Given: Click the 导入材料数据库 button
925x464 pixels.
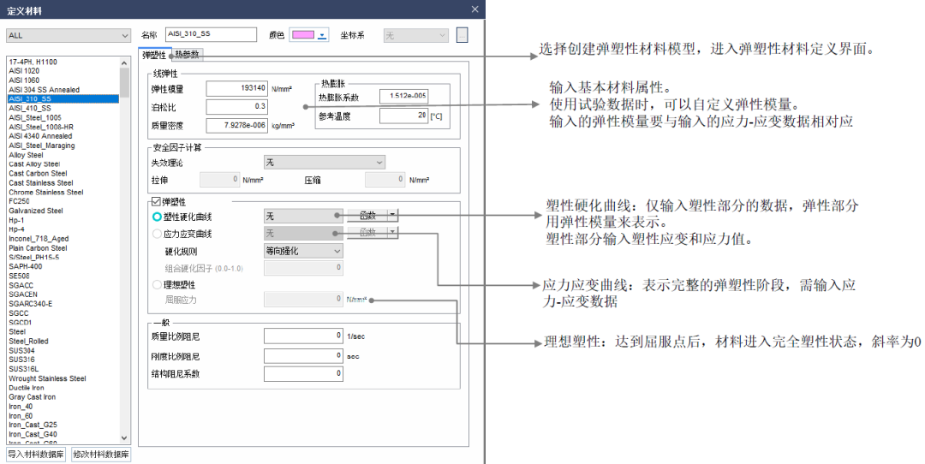Looking at the screenshot, I should [x=36, y=455].
